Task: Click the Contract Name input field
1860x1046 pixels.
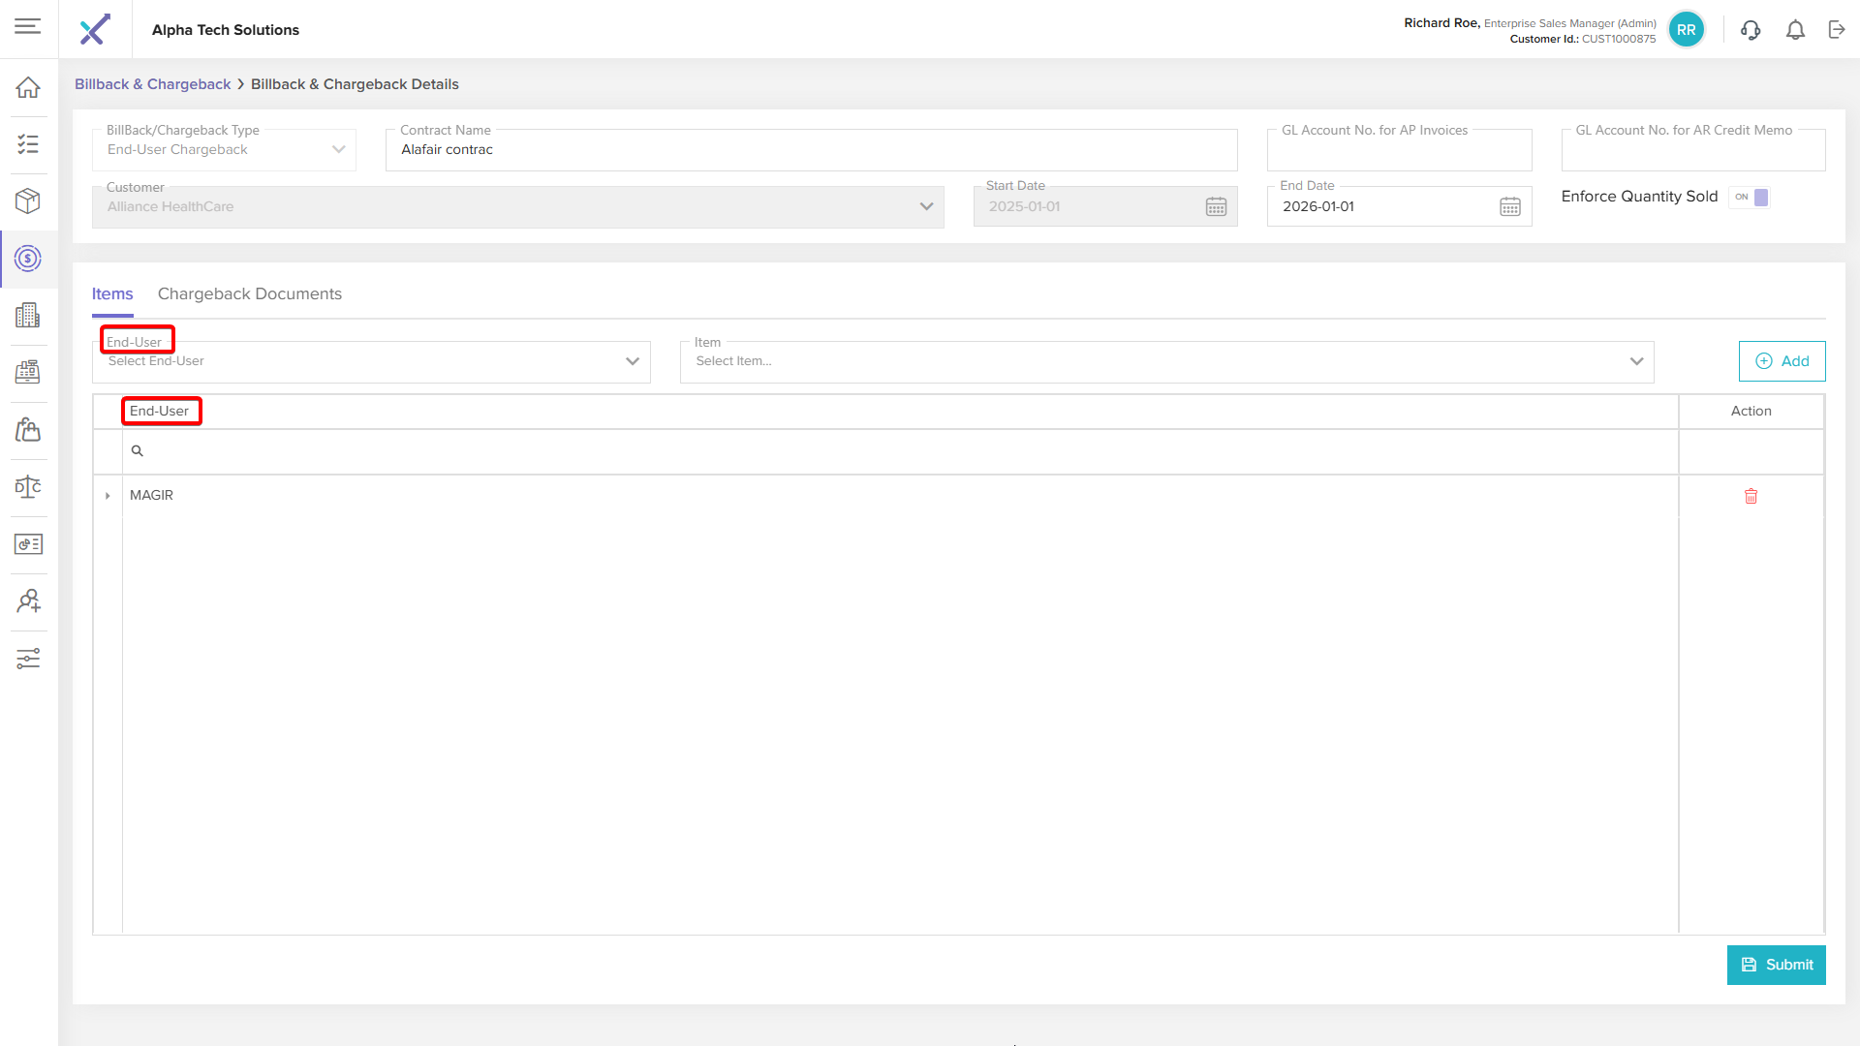Action: point(811,150)
